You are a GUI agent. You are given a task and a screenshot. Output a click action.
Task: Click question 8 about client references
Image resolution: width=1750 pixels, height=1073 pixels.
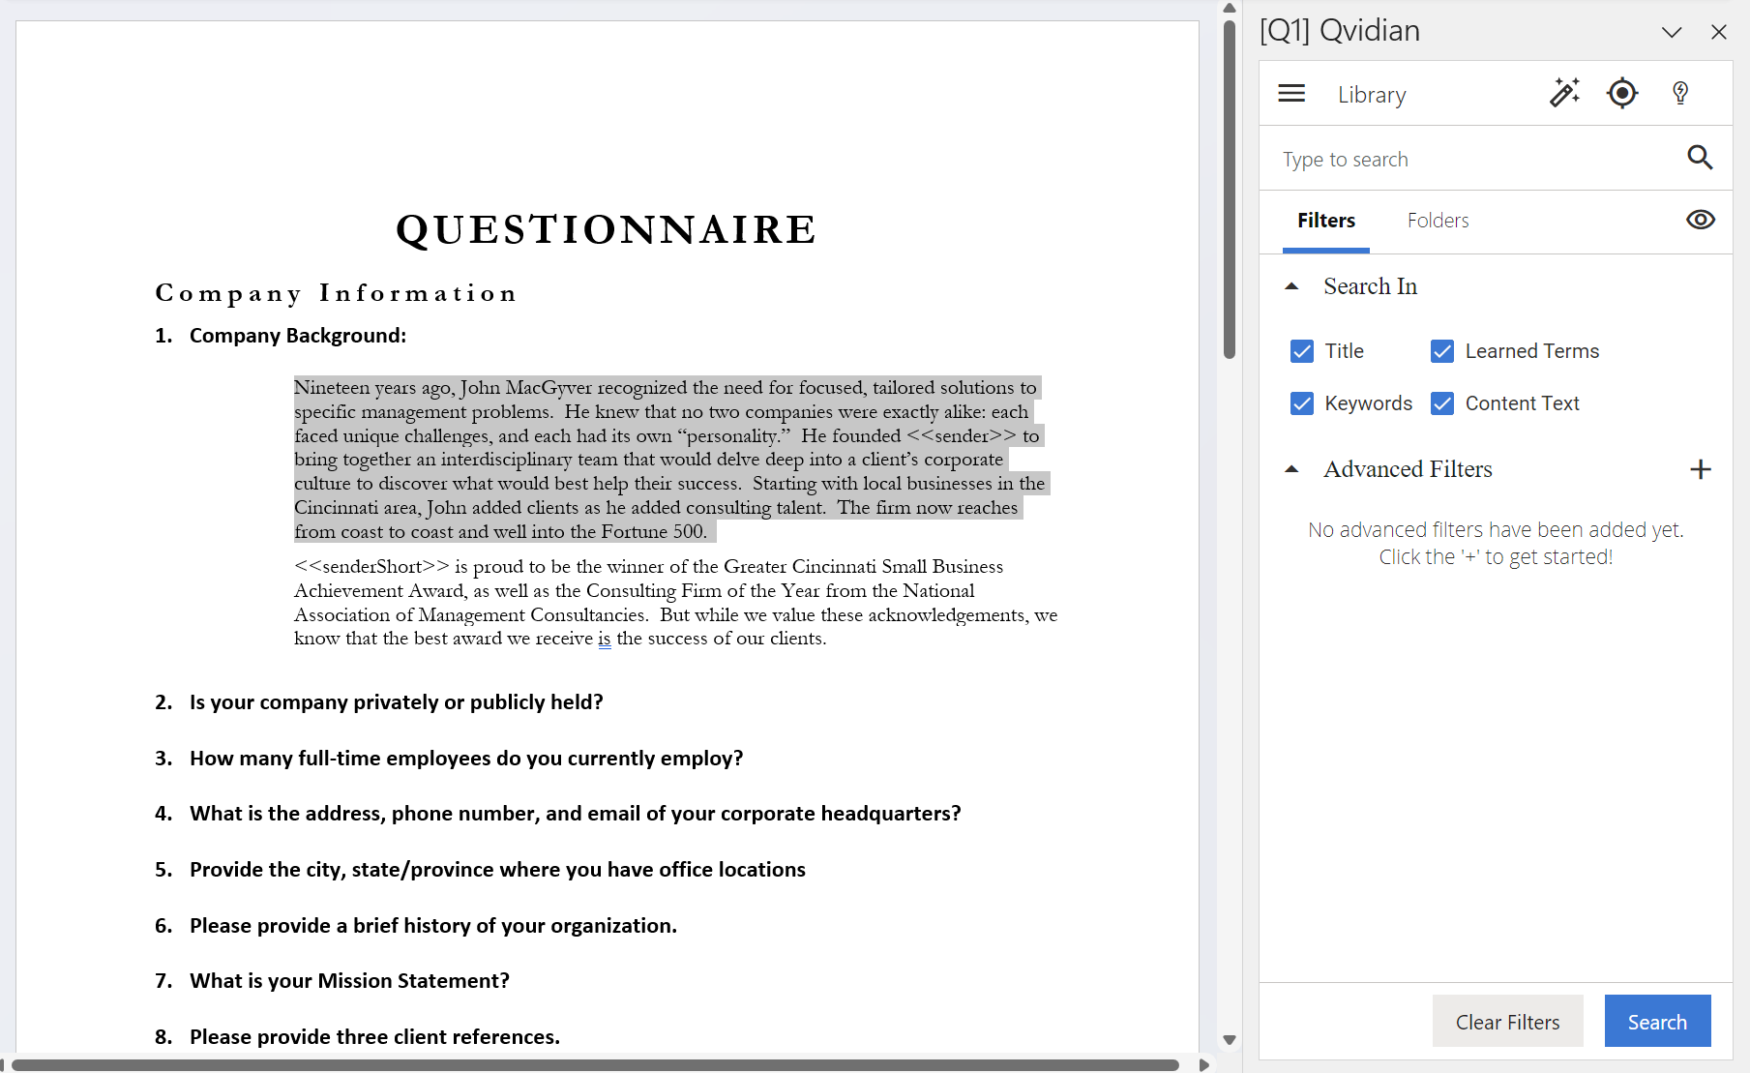pos(374,1037)
